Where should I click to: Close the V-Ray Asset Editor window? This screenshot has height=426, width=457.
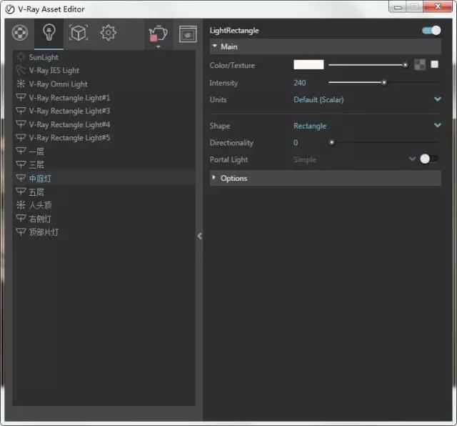438,6
